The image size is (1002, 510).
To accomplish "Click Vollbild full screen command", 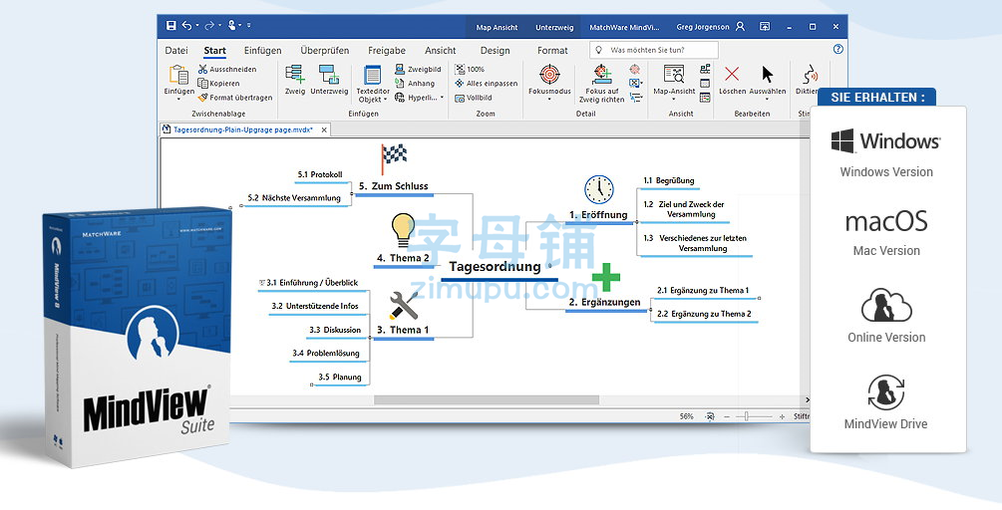I will coord(474,98).
